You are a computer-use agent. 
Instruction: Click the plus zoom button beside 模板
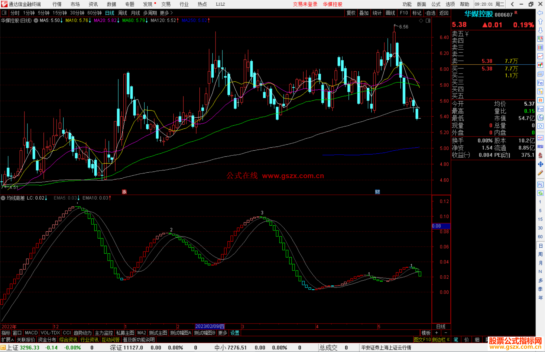click(437, 333)
